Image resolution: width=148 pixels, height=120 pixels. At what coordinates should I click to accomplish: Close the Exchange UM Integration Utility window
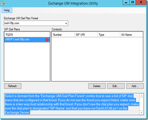coord(141,2)
